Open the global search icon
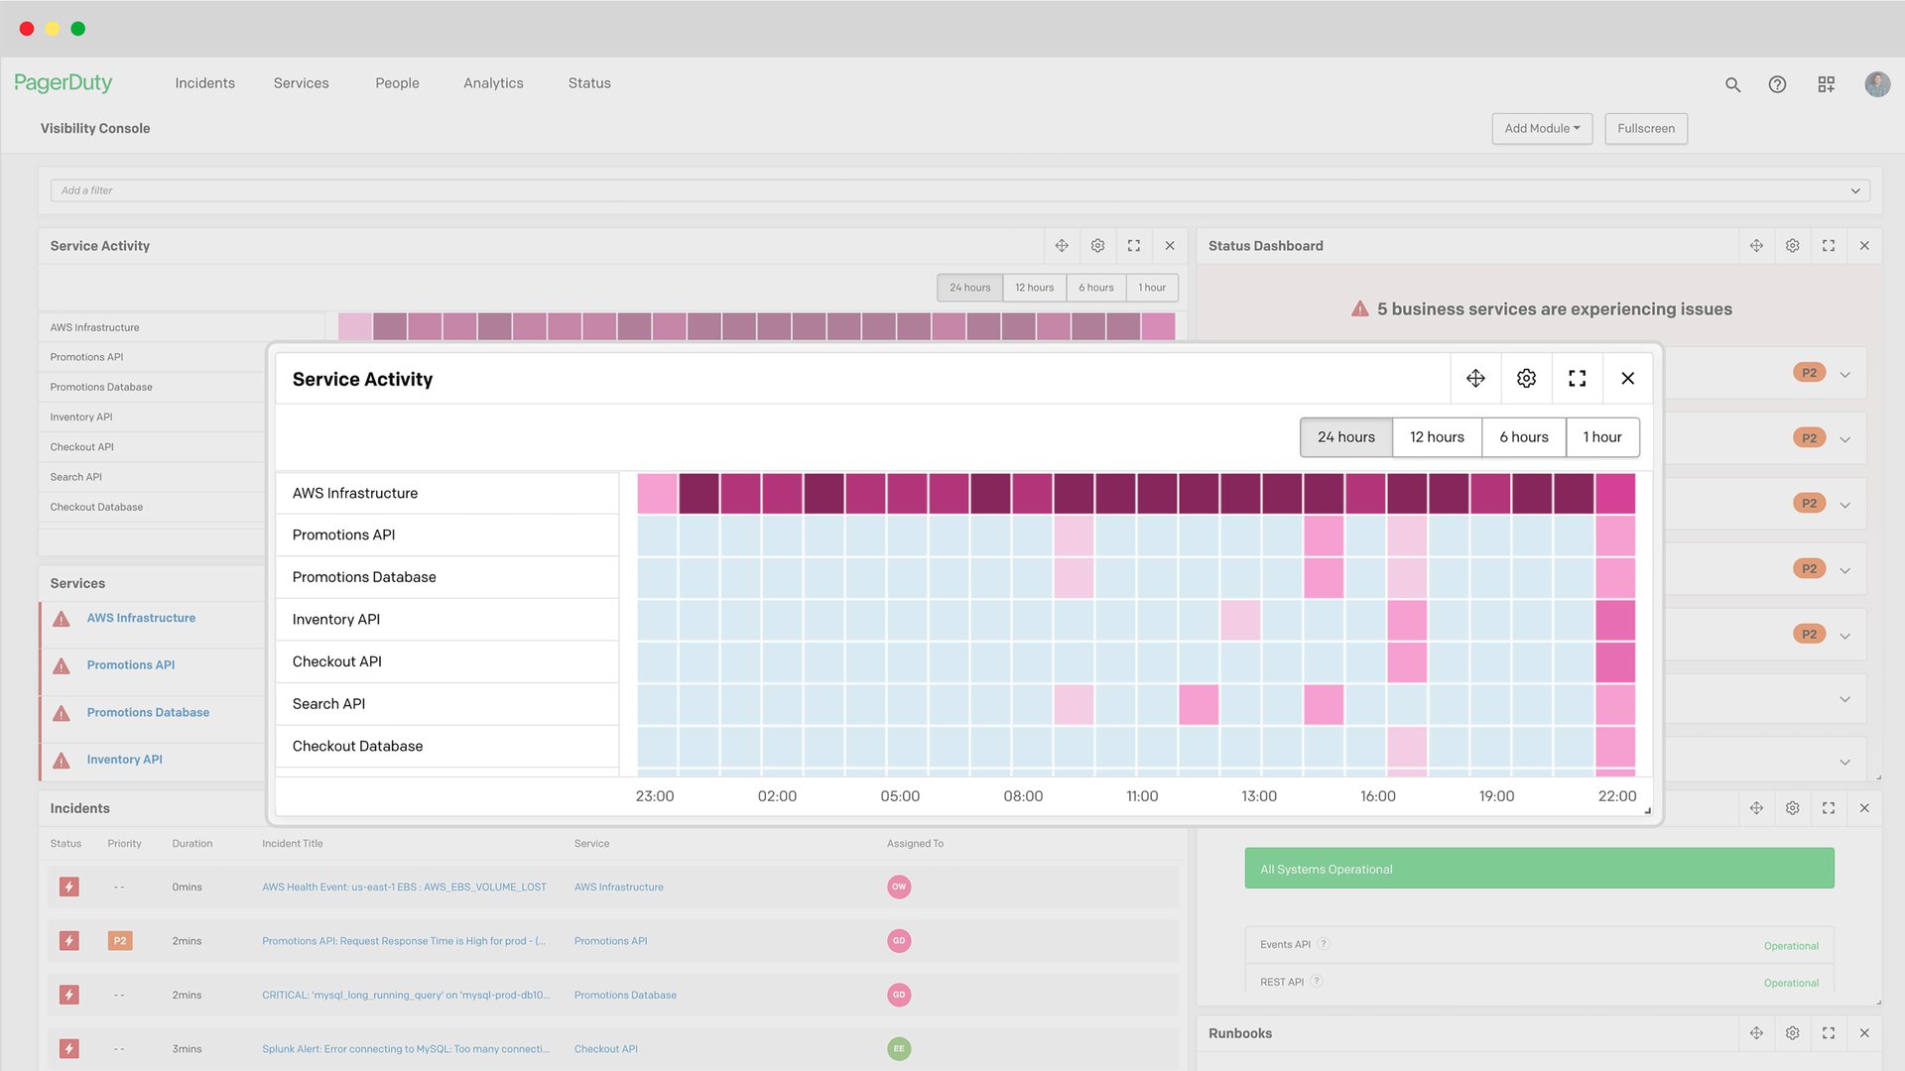The width and height of the screenshot is (1905, 1071). tap(1732, 84)
